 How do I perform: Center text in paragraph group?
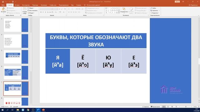pos(71,12)
